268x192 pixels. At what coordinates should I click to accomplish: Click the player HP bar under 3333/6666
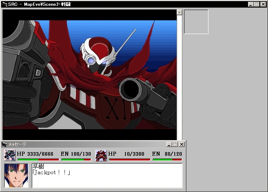pos(38,160)
